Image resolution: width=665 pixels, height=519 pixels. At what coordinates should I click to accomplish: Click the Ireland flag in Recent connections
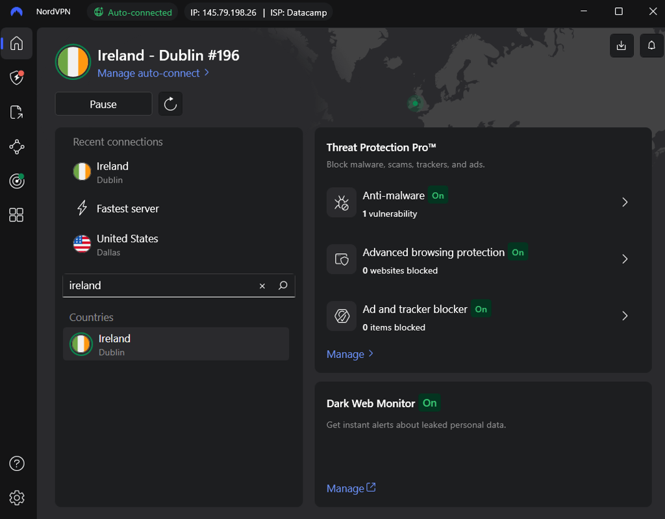(x=82, y=172)
